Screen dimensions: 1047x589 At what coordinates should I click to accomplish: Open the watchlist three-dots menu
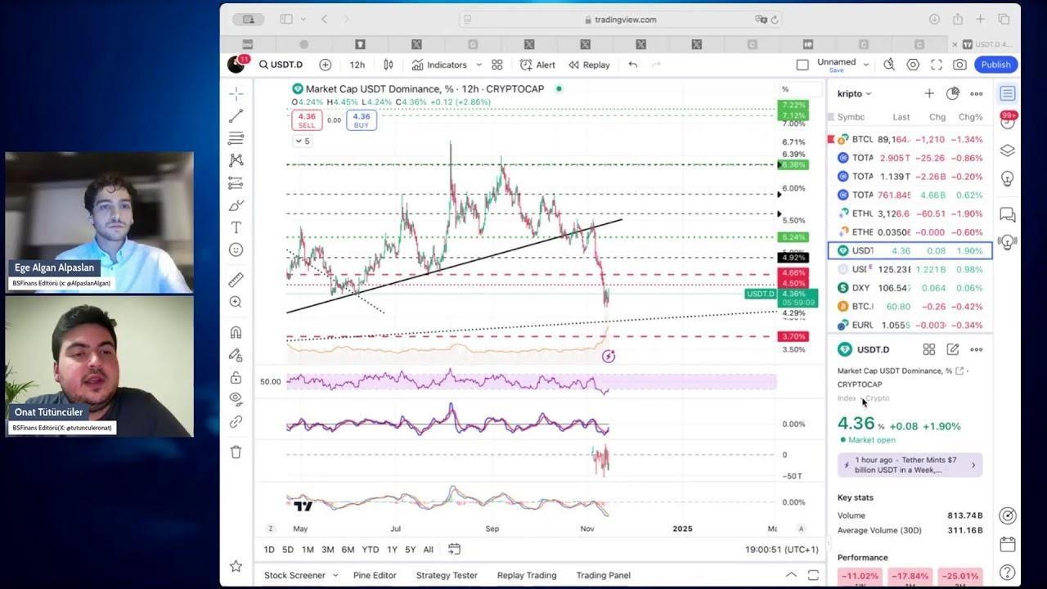[977, 93]
